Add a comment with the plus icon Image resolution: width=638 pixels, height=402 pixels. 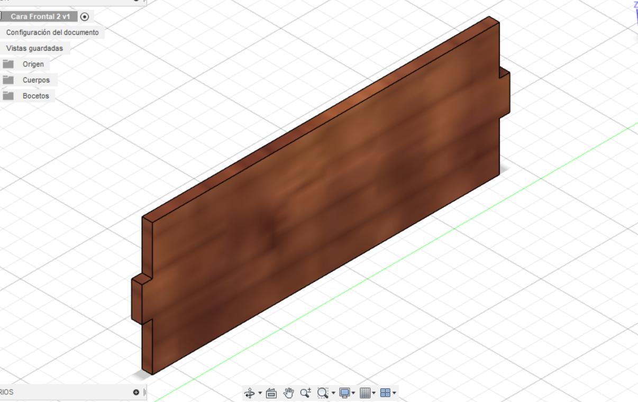[x=136, y=392]
